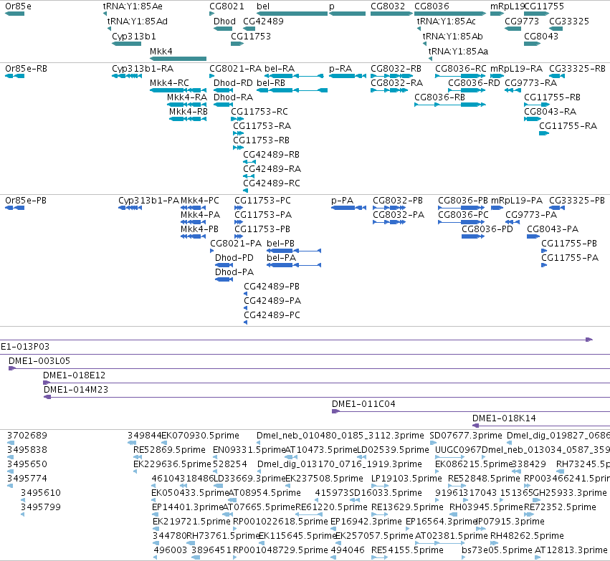This screenshot has height=561, width=610.
Task: Select the CG8036 gene label
Action: (432, 6)
